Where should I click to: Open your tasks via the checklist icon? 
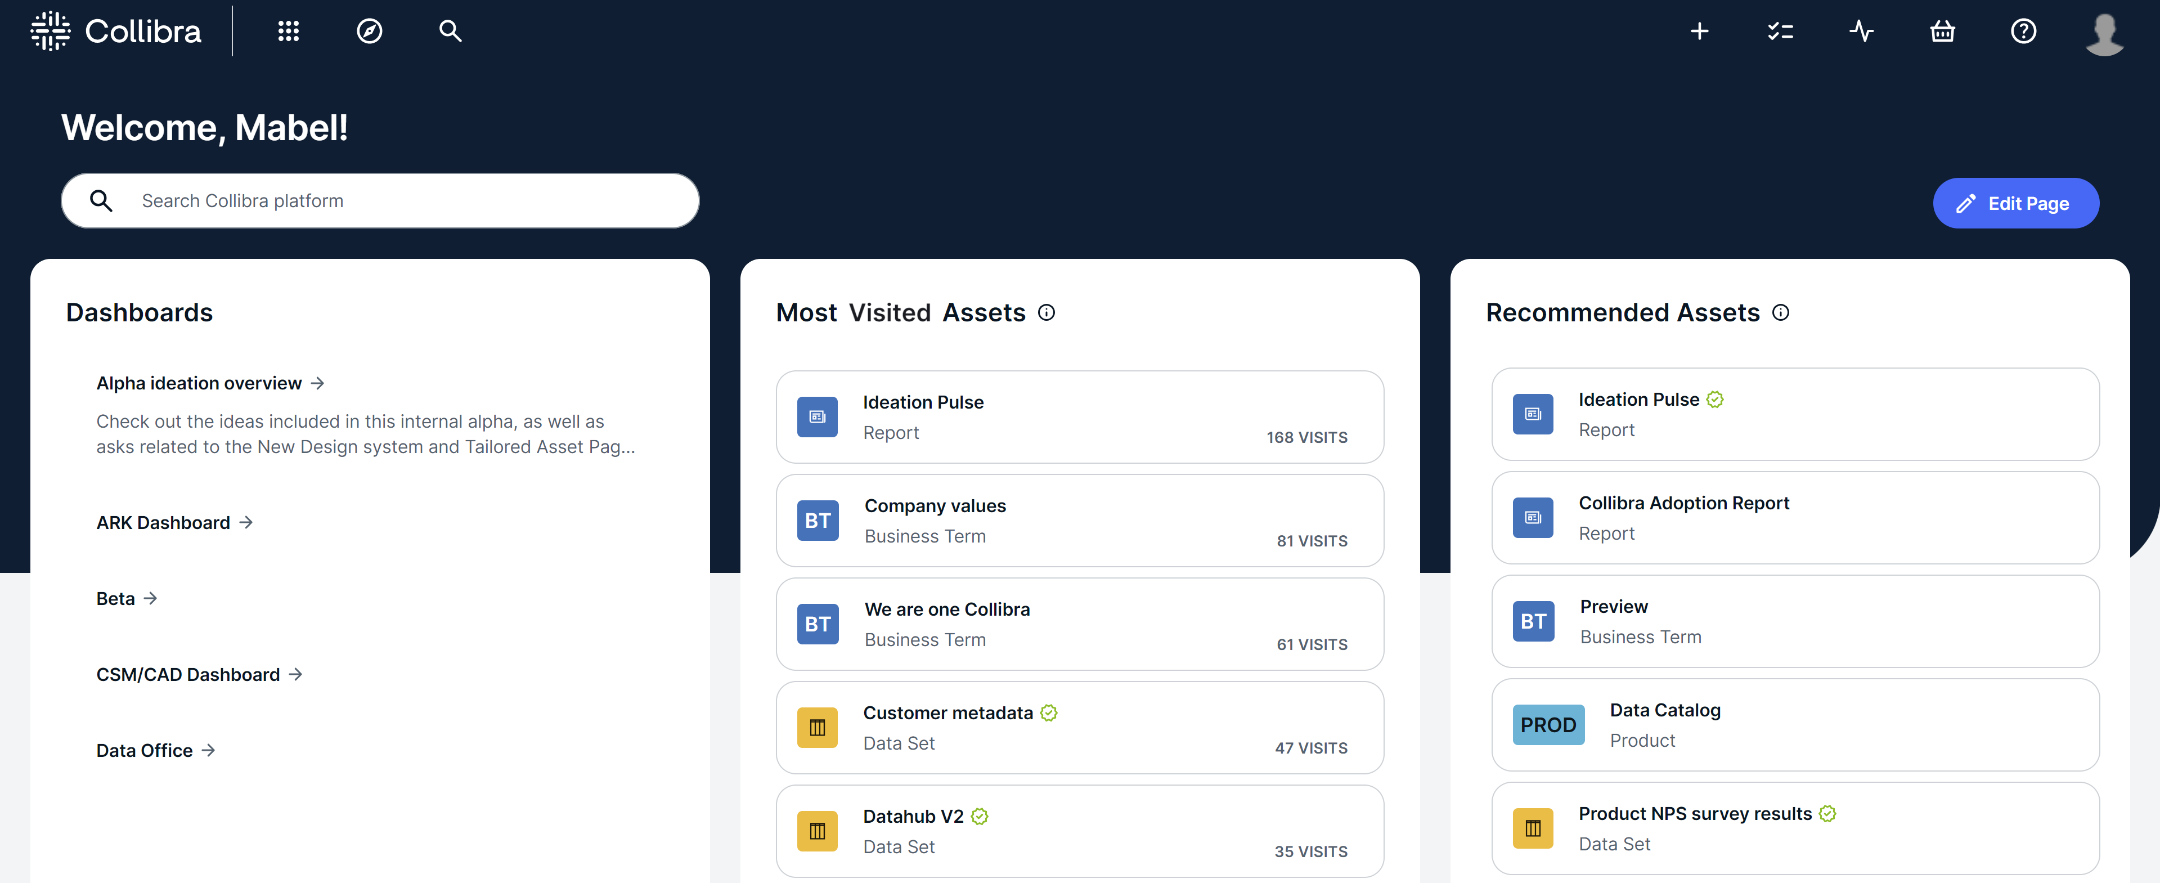coord(1781,31)
